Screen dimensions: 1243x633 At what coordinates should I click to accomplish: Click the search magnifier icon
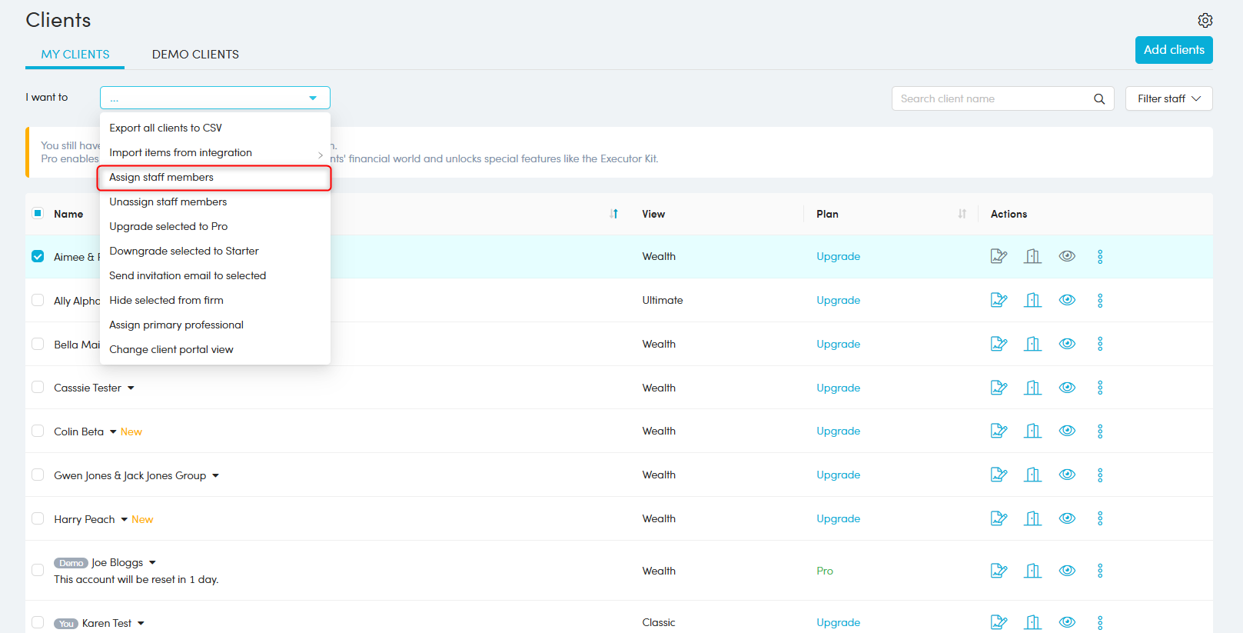pos(1098,98)
